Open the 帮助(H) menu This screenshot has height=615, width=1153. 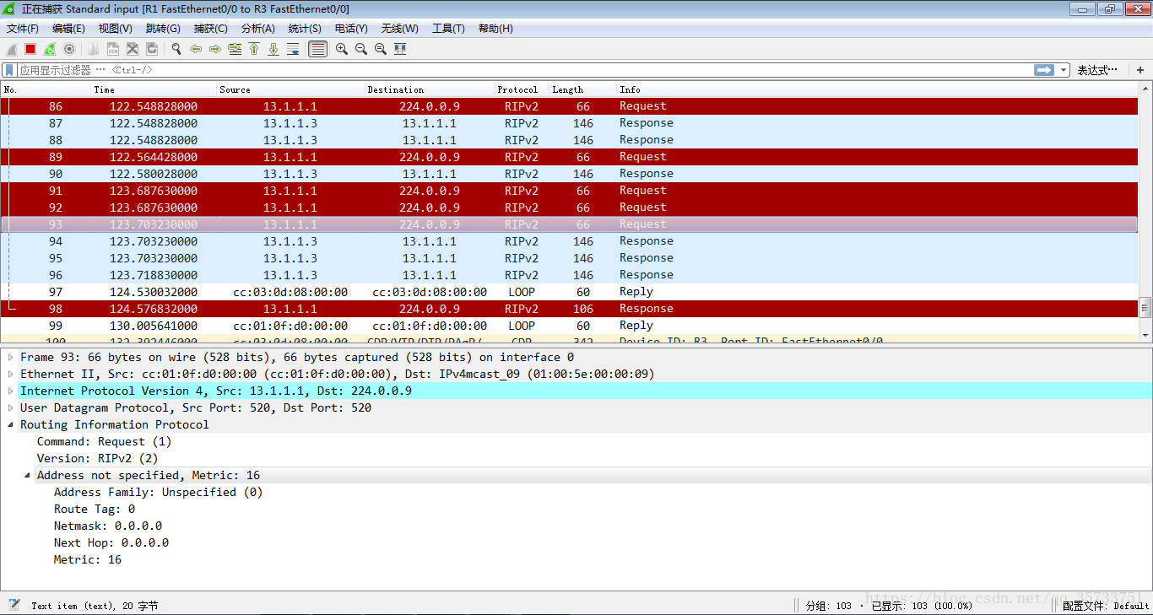coord(496,29)
